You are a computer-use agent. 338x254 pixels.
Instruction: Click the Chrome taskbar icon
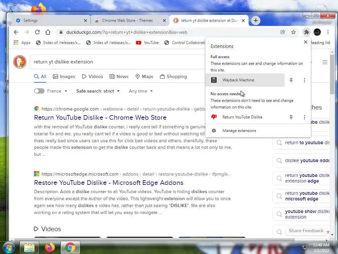70,247
